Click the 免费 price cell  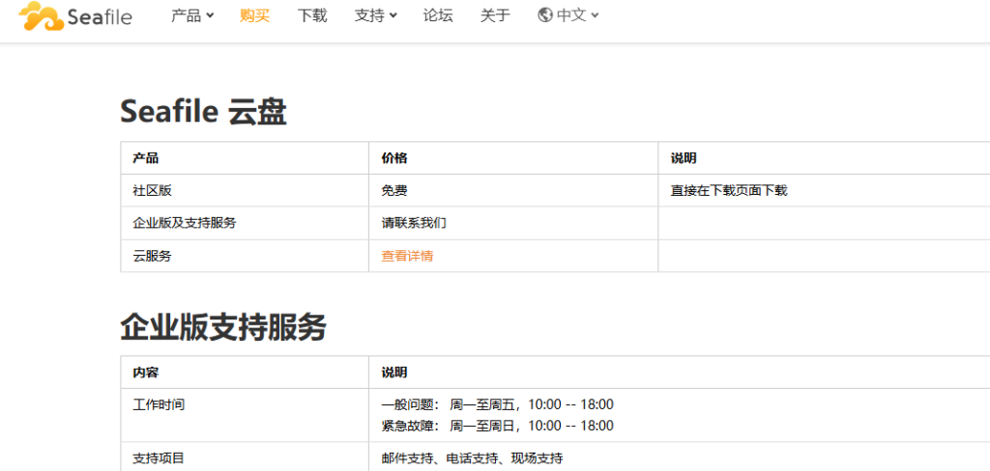(513, 190)
